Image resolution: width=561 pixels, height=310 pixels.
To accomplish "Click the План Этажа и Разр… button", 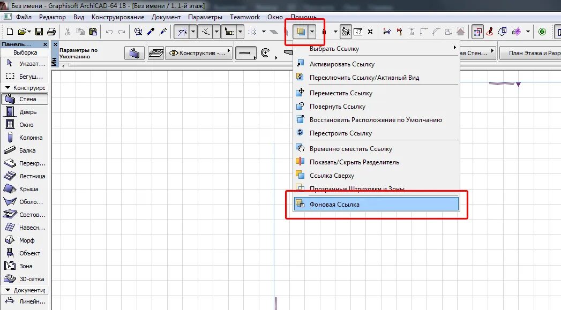I will click(x=530, y=53).
